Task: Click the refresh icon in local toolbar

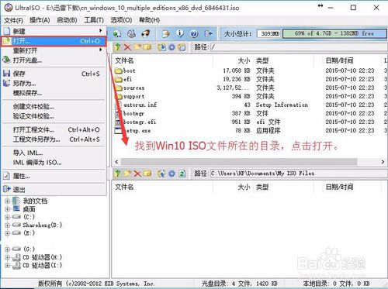Action: pyautogui.click(x=182, y=174)
